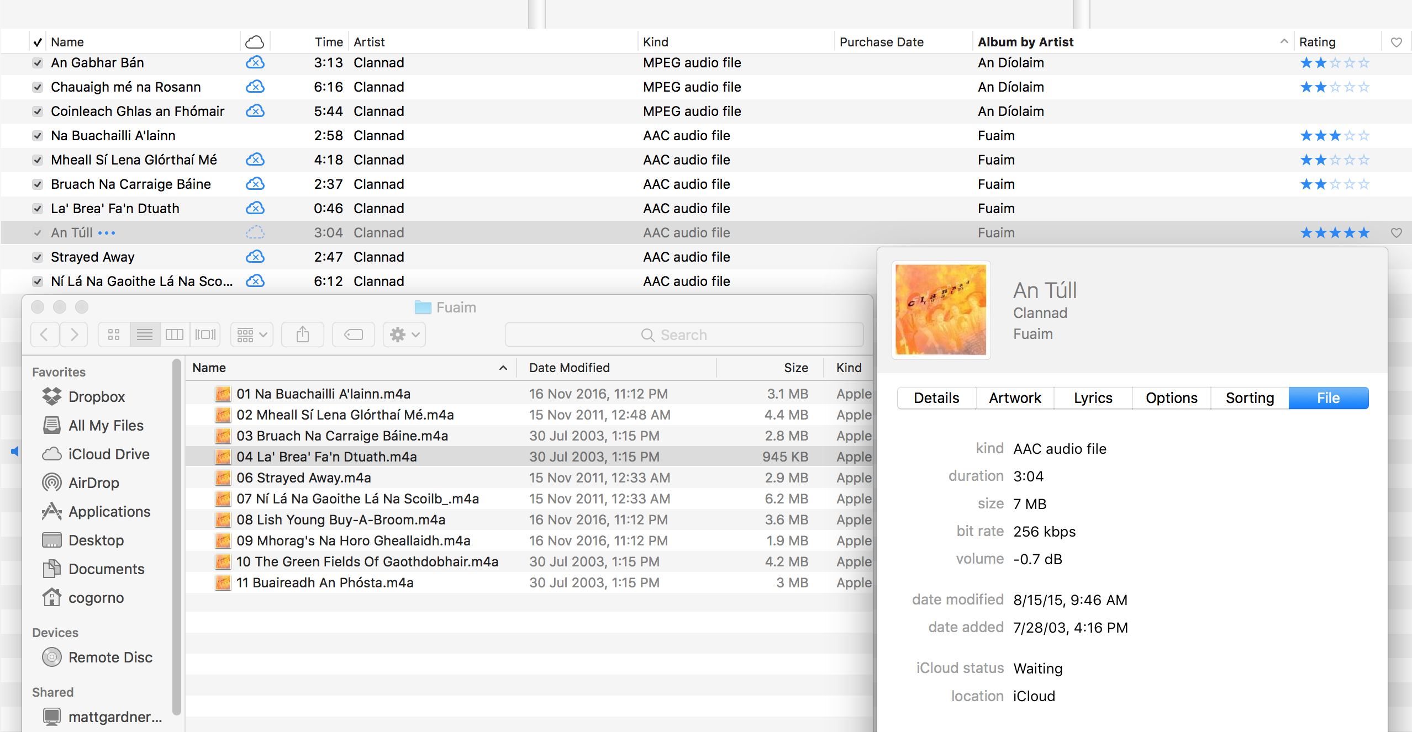Click cloud icon beside Strayed Away
The width and height of the screenshot is (1412, 732).
(x=255, y=257)
